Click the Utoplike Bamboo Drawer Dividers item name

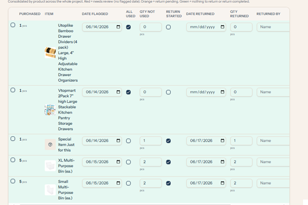pyautogui.click(x=68, y=53)
